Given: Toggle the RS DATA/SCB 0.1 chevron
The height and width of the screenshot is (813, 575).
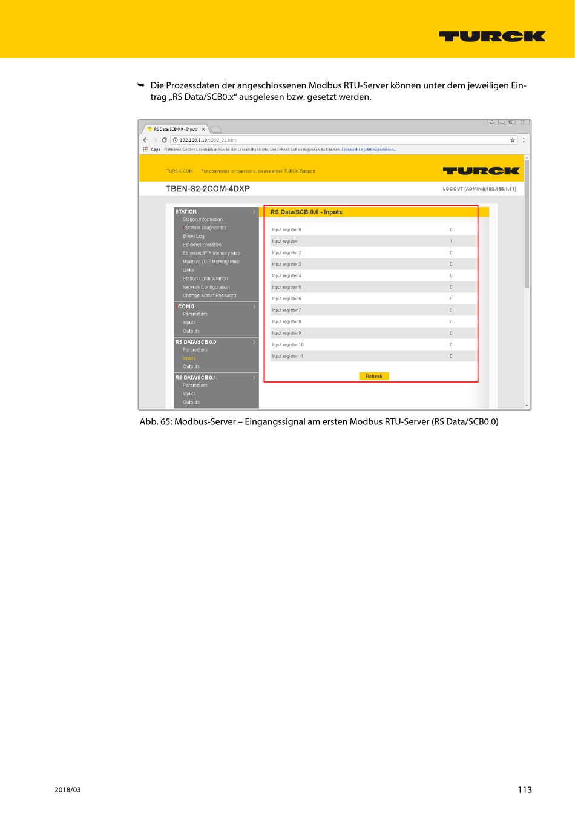Looking at the screenshot, I should (x=254, y=378).
